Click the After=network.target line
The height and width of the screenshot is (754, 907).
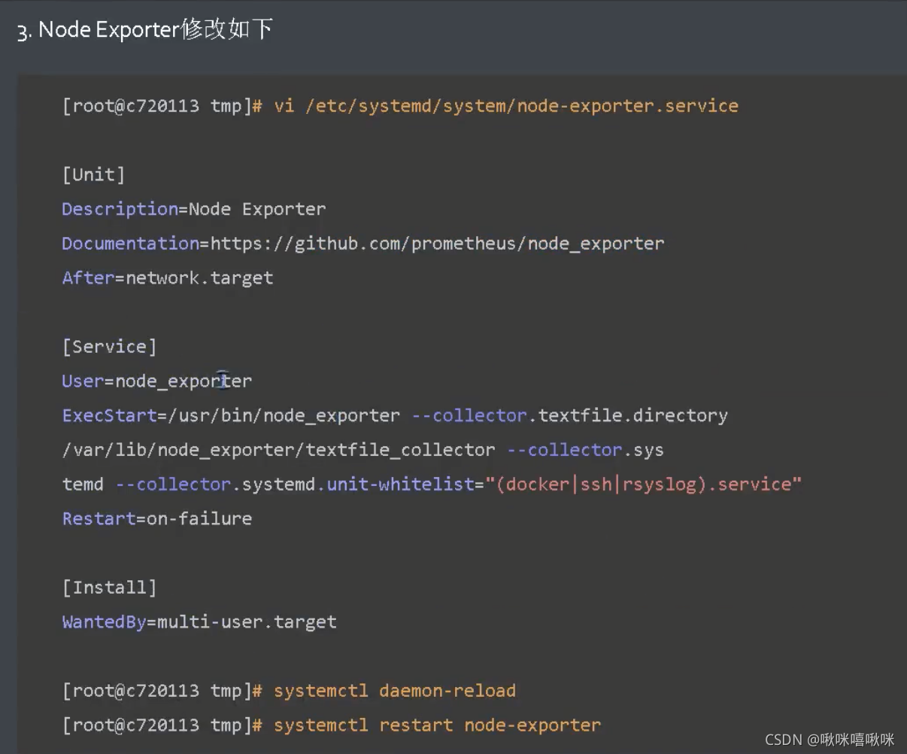pyautogui.click(x=168, y=278)
